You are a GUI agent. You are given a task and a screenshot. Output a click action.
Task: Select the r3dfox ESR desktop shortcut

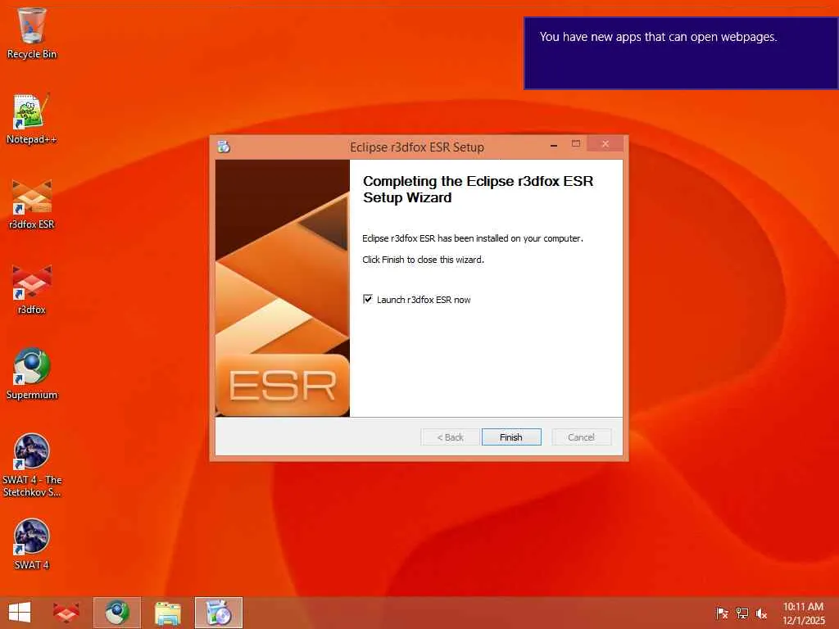[32, 204]
